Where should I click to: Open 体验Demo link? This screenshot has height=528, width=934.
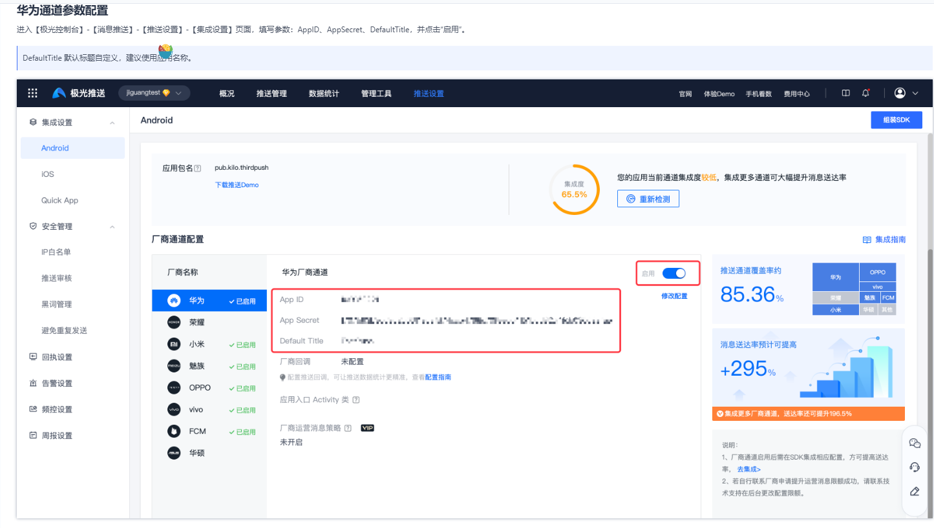719,94
